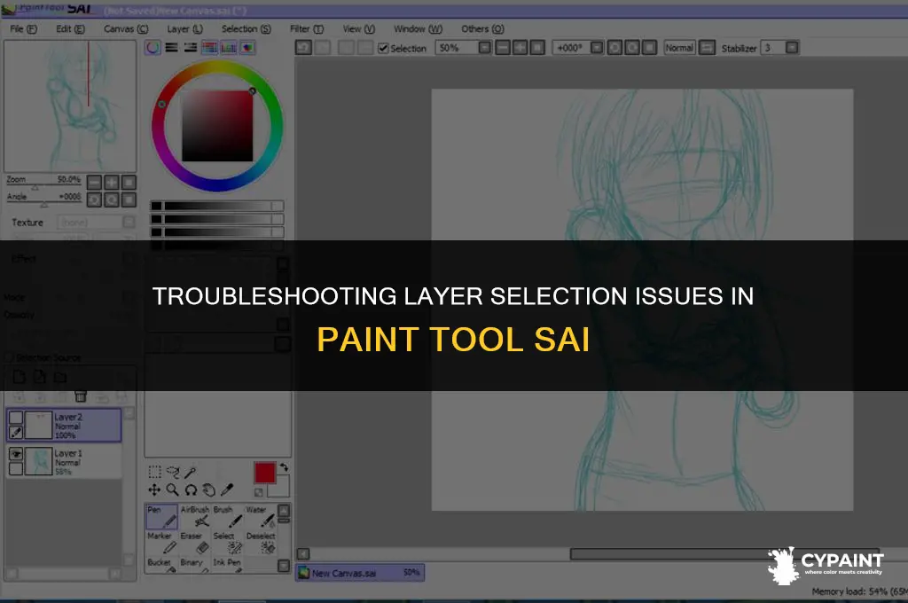
Task: Hide Layer1 using its eye icon
Action: (x=16, y=453)
